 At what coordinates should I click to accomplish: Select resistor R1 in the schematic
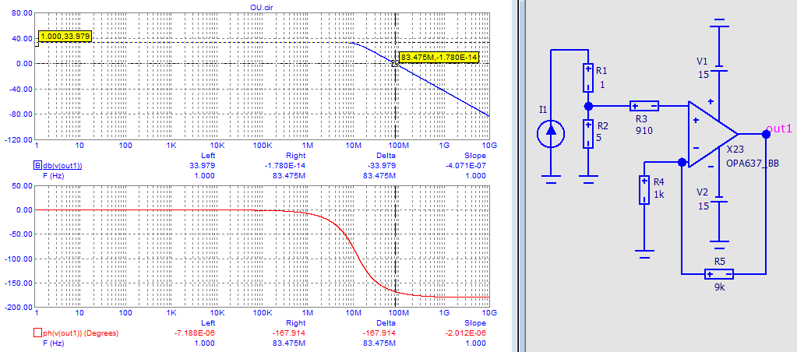(588, 79)
